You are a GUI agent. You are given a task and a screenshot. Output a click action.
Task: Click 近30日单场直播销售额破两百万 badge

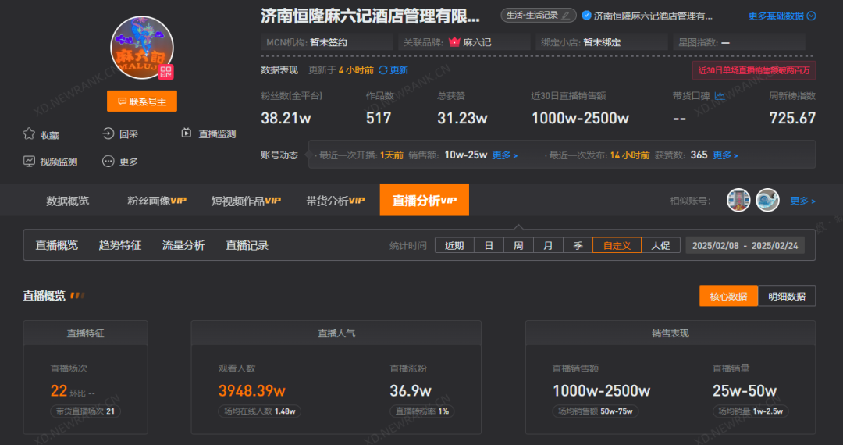click(754, 70)
